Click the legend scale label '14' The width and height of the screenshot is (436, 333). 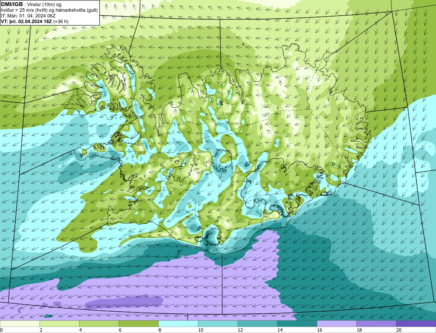[280, 330]
